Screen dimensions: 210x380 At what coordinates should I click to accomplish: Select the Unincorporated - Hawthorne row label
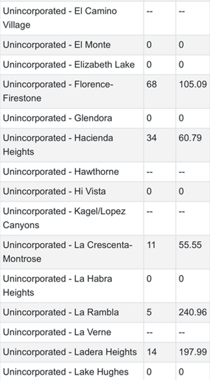(61, 172)
